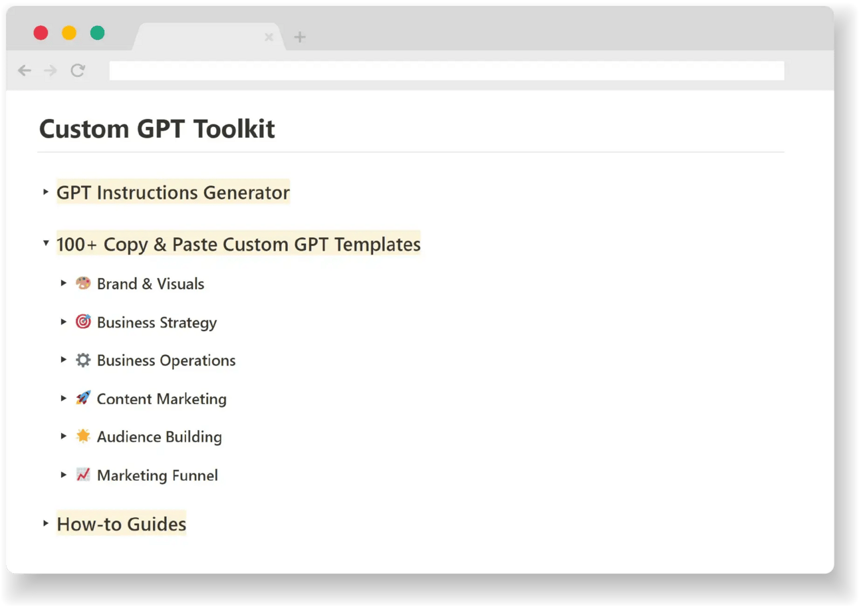This screenshot has height=607, width=859.
Task: Expand the How-to Guides toggle arrow
Action: 46,523
